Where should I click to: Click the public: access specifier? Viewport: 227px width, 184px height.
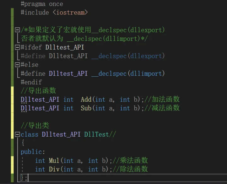tap(33, 152)
